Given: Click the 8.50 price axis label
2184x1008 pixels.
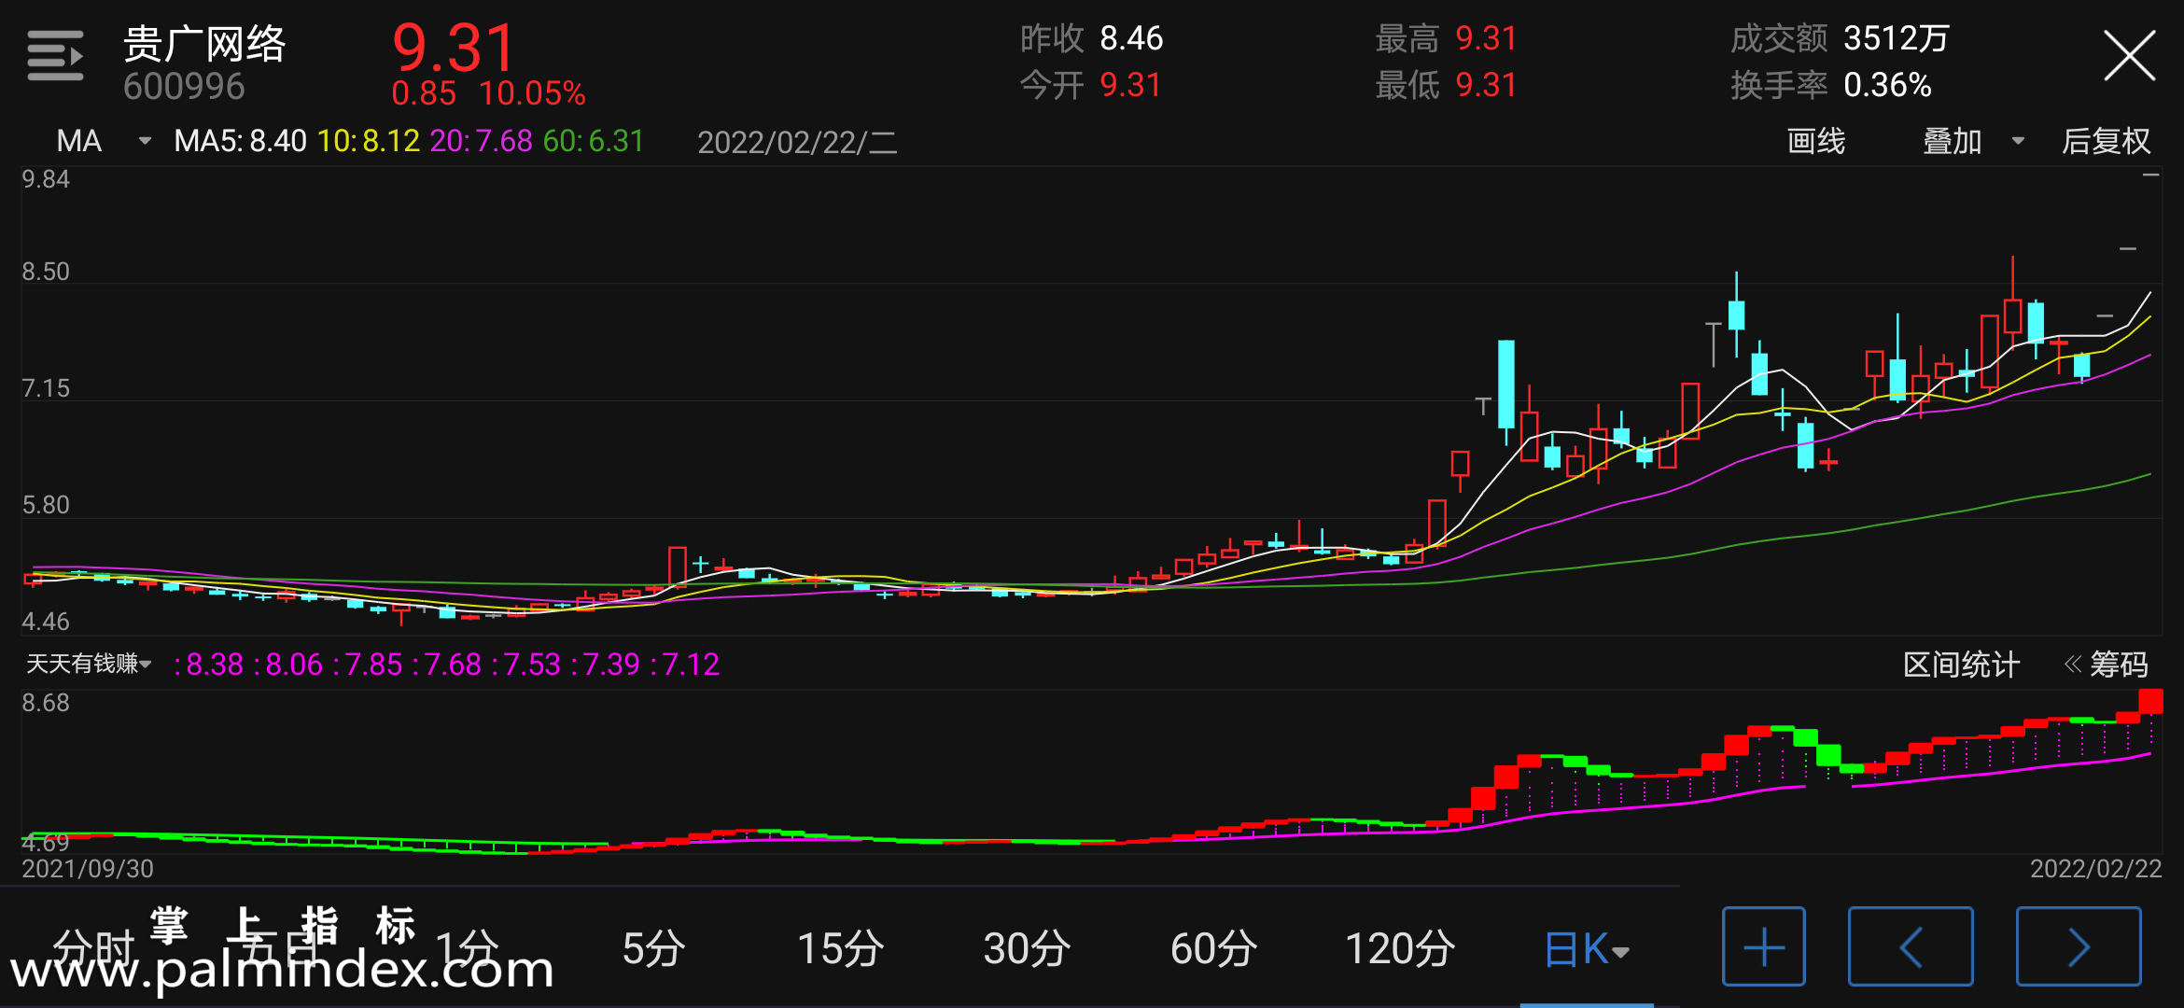Looking at the screenshot, I should point(46,272).
